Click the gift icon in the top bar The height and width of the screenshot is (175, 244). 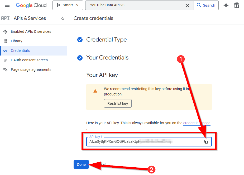click(x=237, y=5)
